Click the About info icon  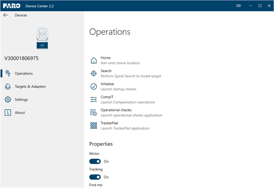8,113
